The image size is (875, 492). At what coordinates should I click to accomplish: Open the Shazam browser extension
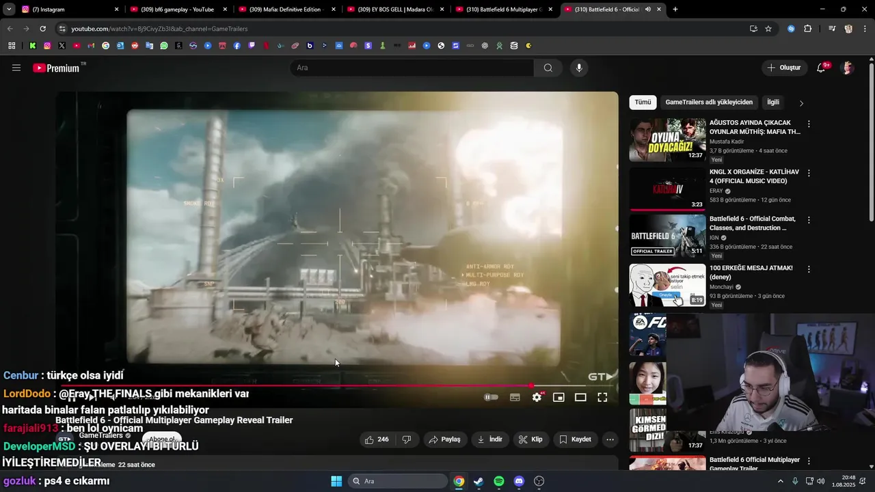coord(791,29)
